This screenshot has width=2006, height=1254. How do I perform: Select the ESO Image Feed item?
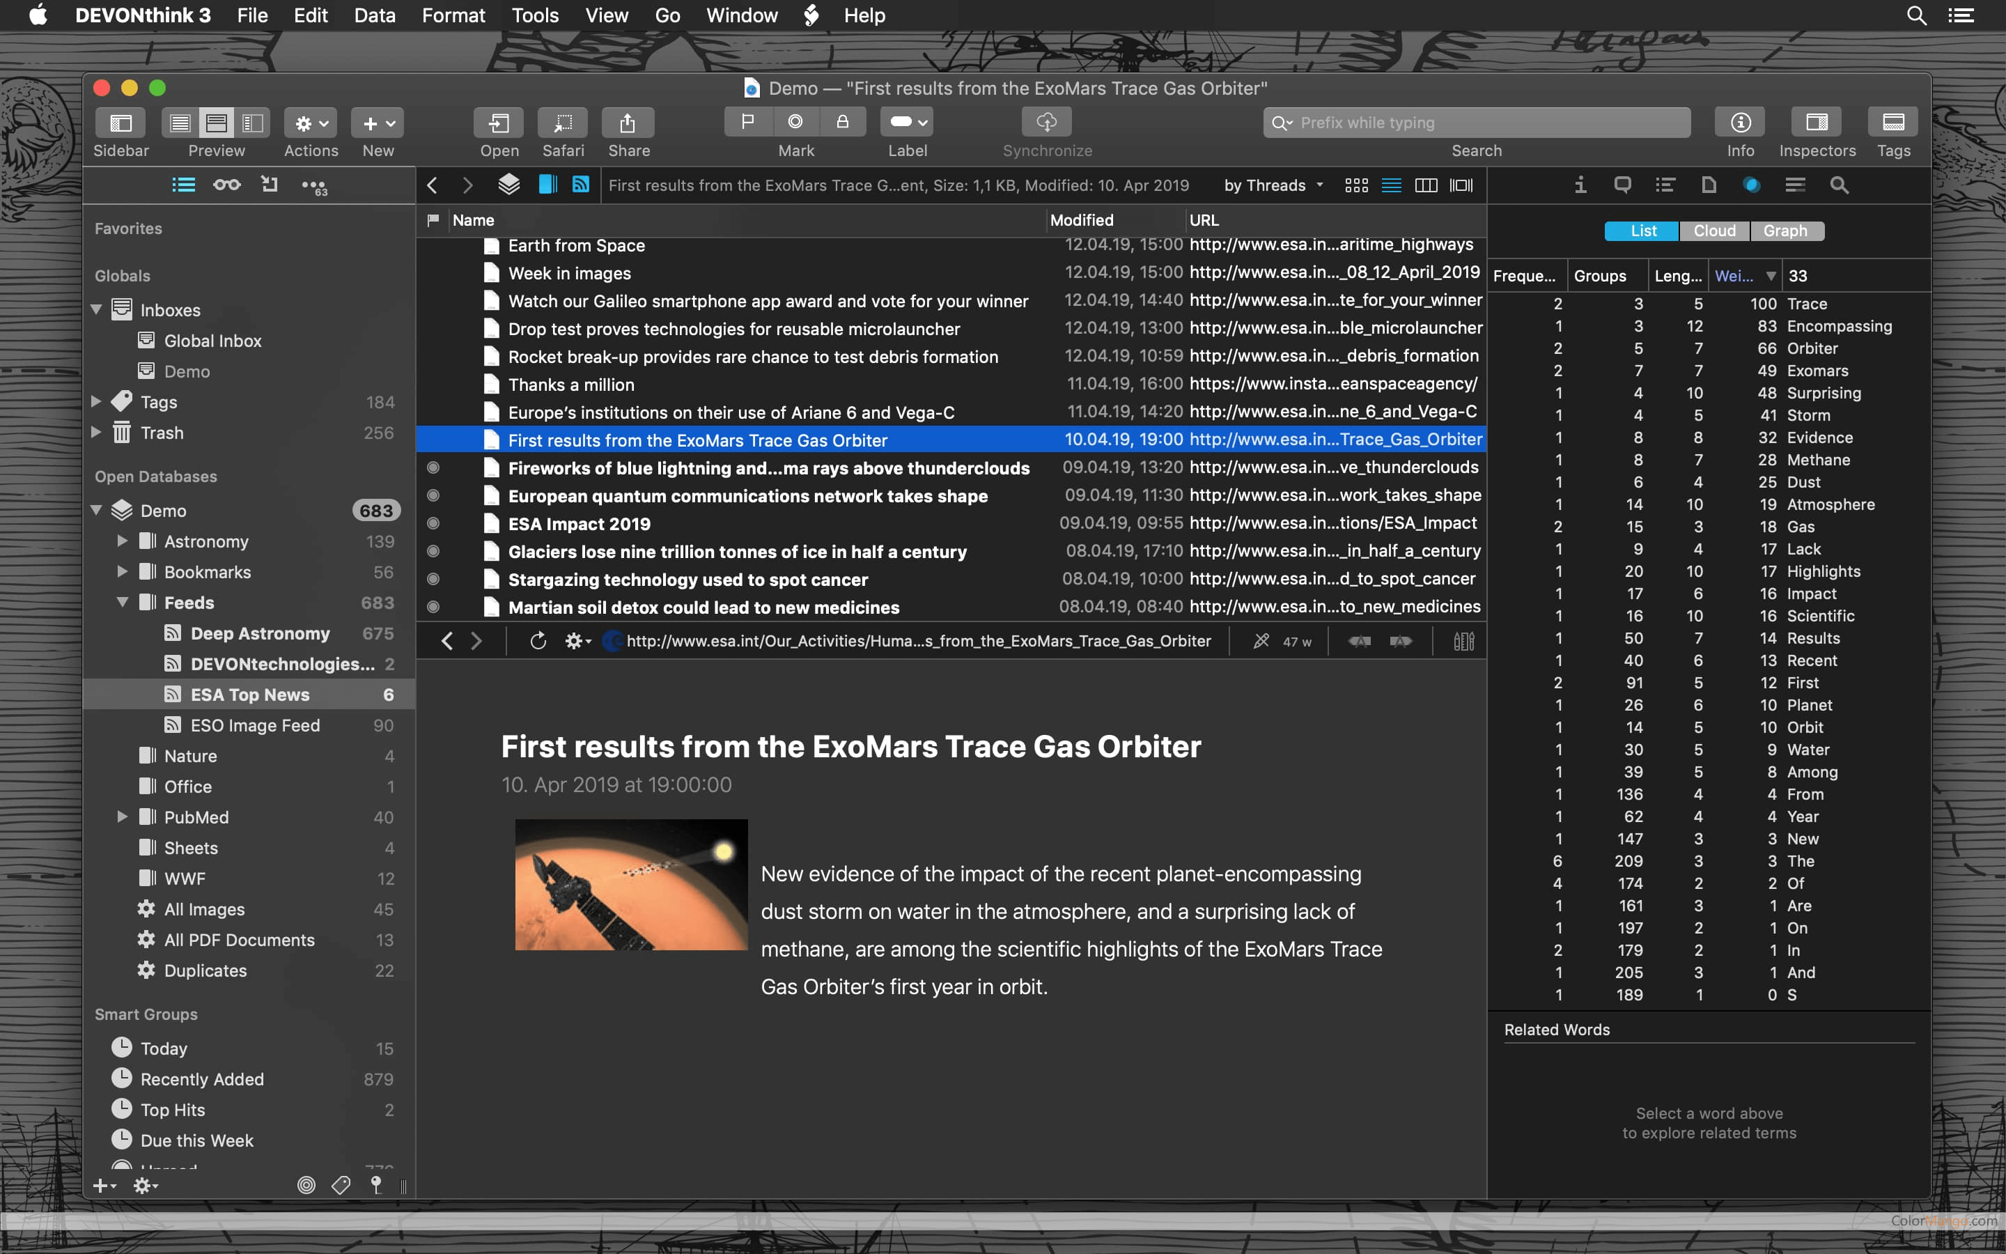coord(254,725)
